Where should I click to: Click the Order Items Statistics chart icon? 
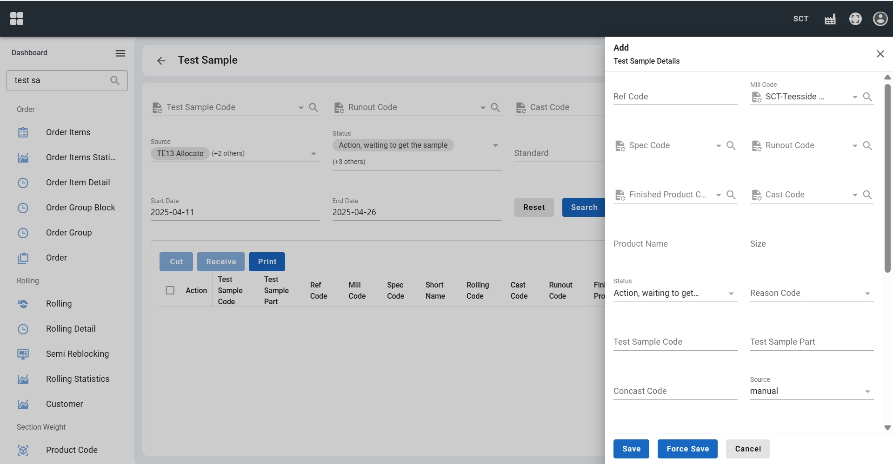click(23, 157)
